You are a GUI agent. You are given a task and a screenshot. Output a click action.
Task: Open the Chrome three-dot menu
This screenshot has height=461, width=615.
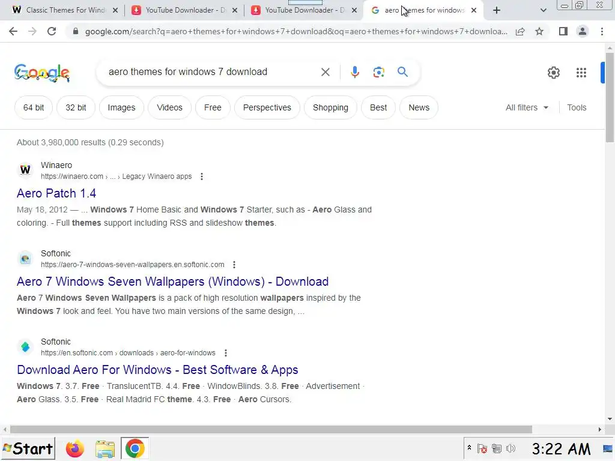click(x=602, y=31)
